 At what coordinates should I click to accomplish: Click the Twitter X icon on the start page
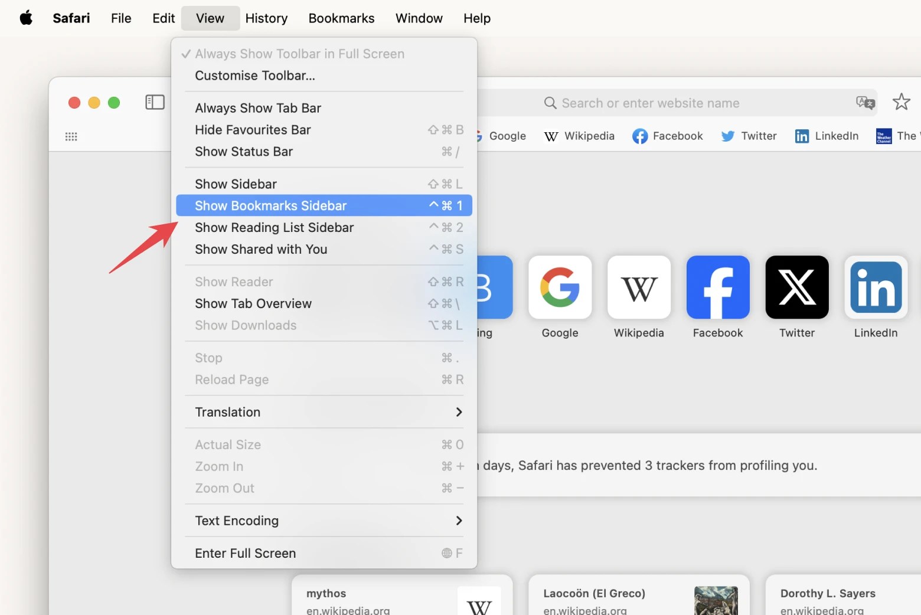click(796, 287)
